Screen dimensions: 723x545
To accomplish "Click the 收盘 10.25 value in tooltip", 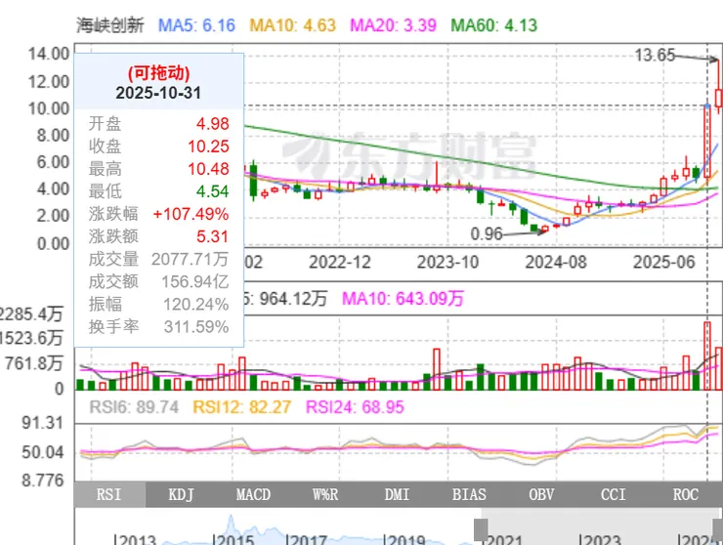I will (x=208, y=147).
